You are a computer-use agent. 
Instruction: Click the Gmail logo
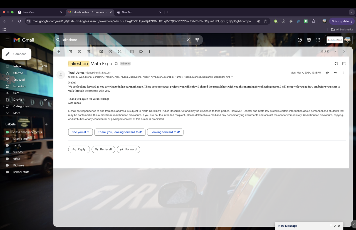tap(24, 40)
